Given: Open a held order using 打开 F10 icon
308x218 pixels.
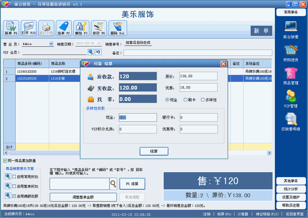Looking at the screenshot, I should click(28, 28).
